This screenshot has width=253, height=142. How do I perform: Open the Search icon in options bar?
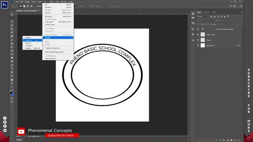click(230, 6)
